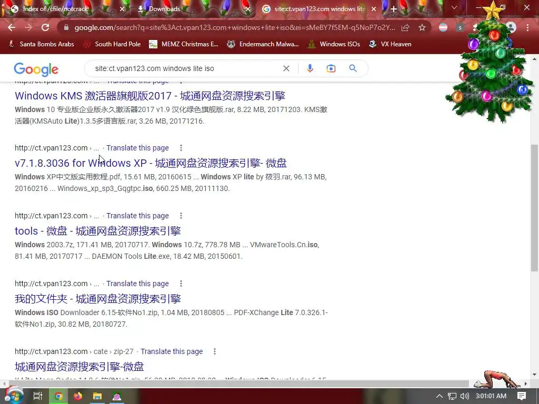Close the 'Index of /cfile/notcrack' tab
The width and height of the screenshot is (539, 404).
point(122,9)
